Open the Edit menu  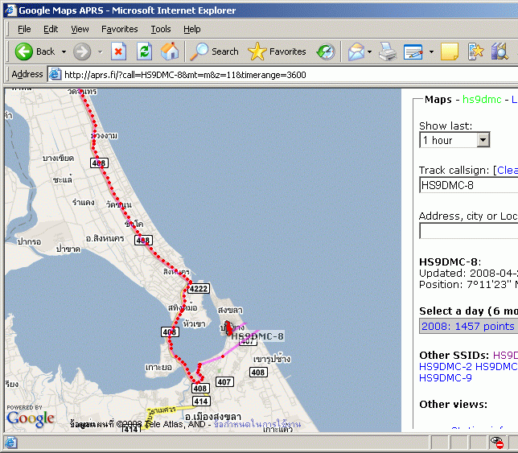click(51, 29)
